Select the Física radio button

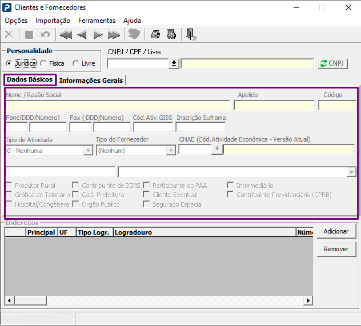click(x=43, y=64)
